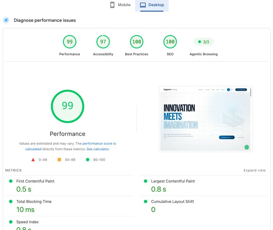This screenshot has width=273, height=230.
Task: Click the Performance label under the 99 gauge
Action: point(70,54)
